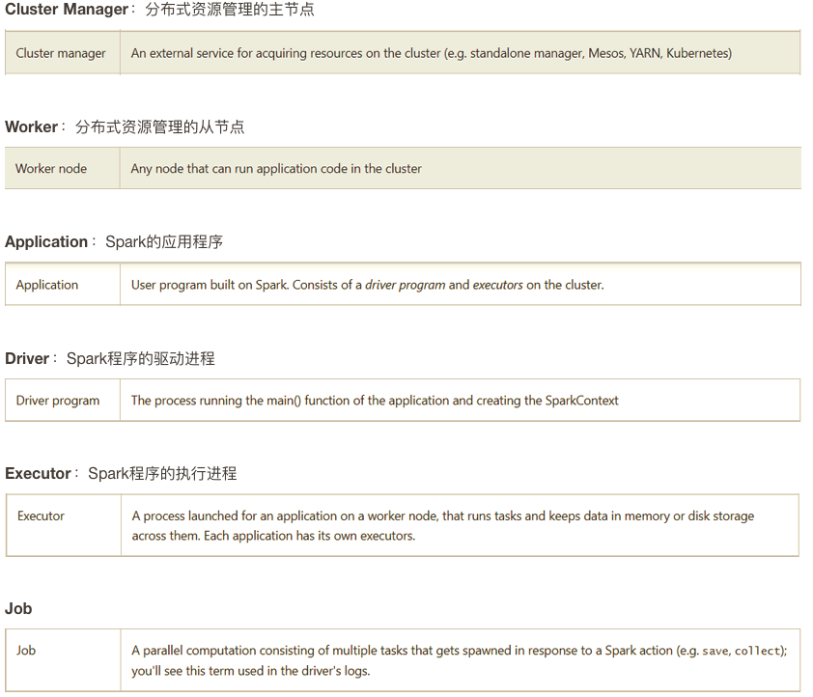Click the 'Application' bold heading

[x=46, y=242]
